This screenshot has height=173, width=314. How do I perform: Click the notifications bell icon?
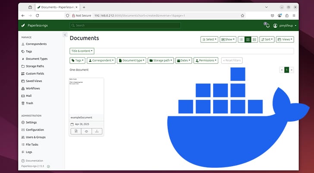(268, 26)
